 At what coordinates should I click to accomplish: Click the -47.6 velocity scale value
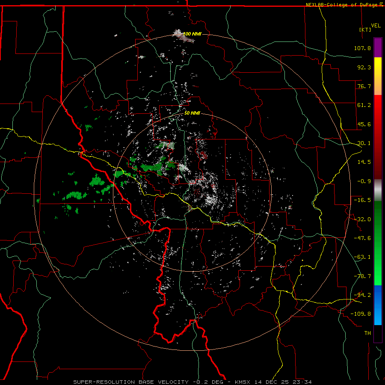[x=362, y=238]
